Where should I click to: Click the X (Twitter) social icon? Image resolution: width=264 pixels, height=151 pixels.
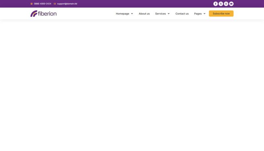tap(221, 4)
